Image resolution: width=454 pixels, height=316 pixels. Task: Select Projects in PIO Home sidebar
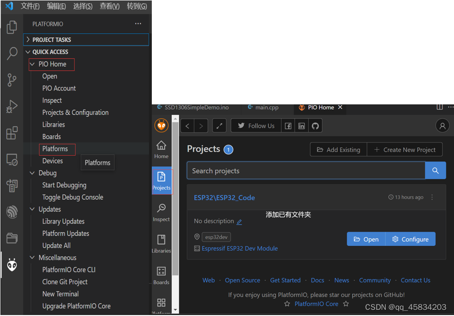point(161,182)
